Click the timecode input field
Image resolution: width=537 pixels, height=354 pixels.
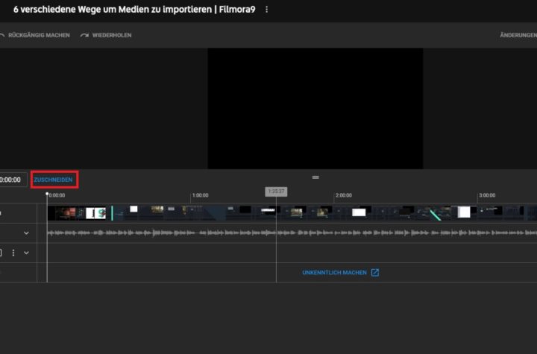[x=13, y=180]
